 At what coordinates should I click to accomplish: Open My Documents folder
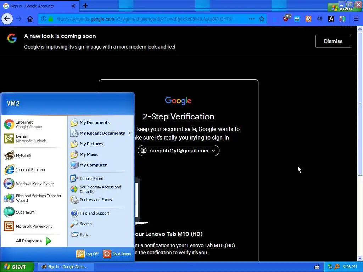pos(101,123)
